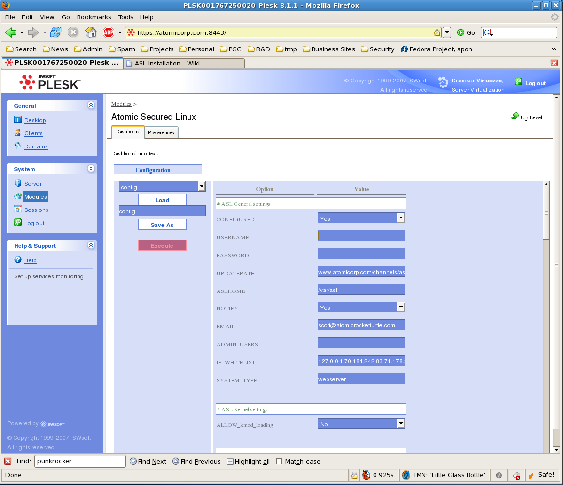Expand the ALLOW_kmod_loading dropdown
The height and width of the screenshot is (485, 563).
pyautogui.click(x=400, y=424)
